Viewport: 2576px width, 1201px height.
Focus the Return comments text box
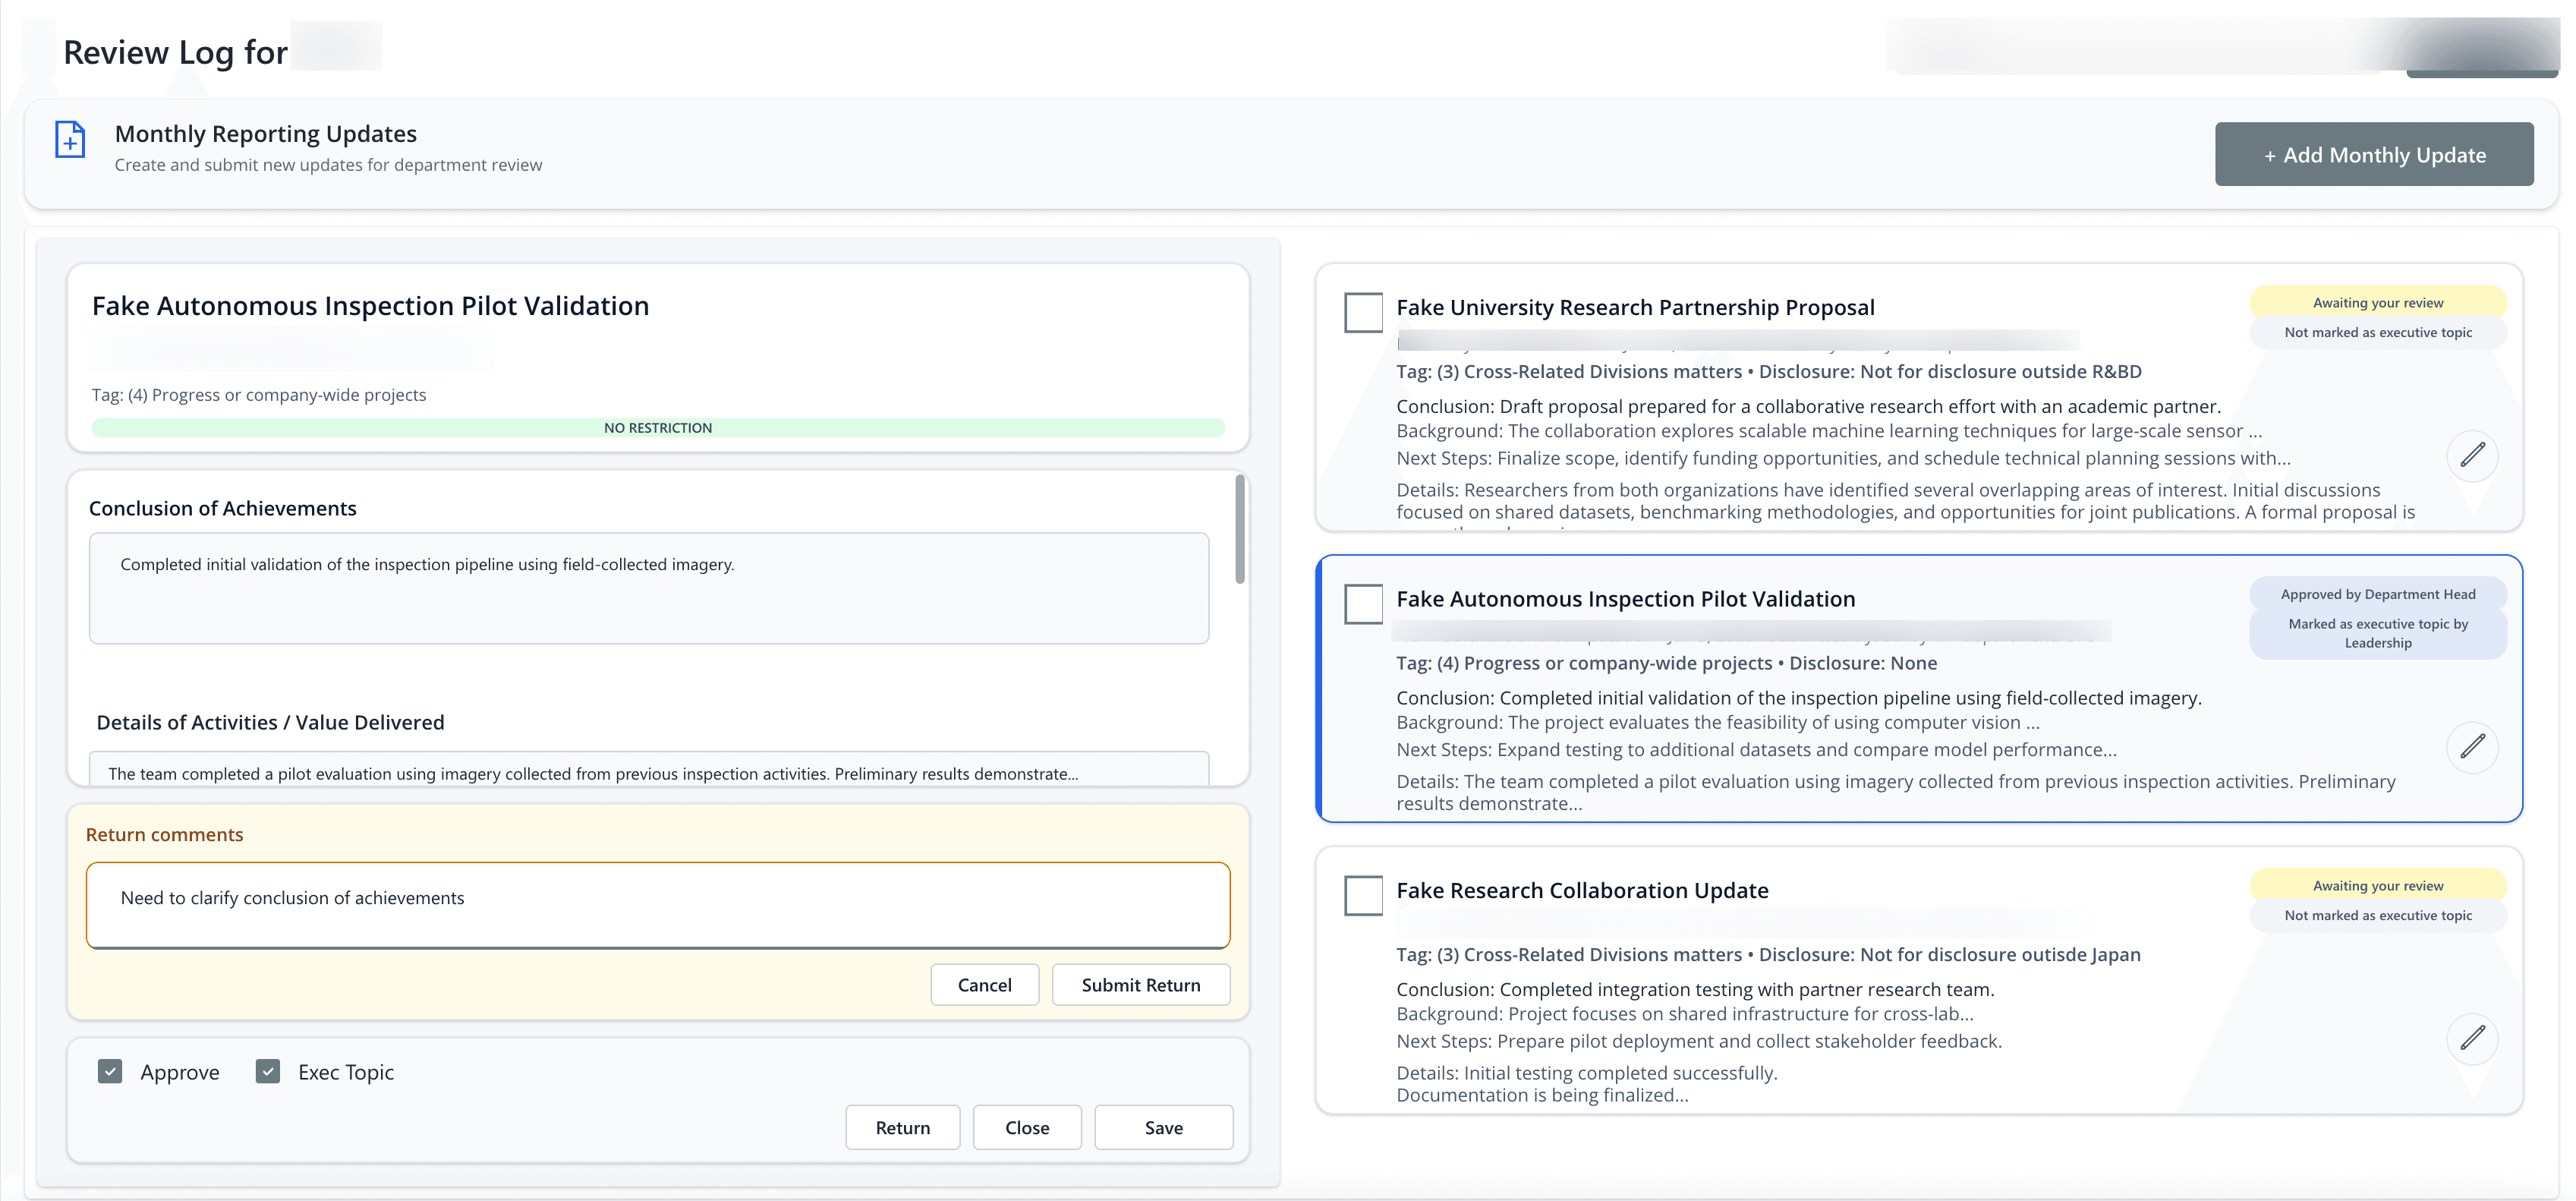click(658, 905)
